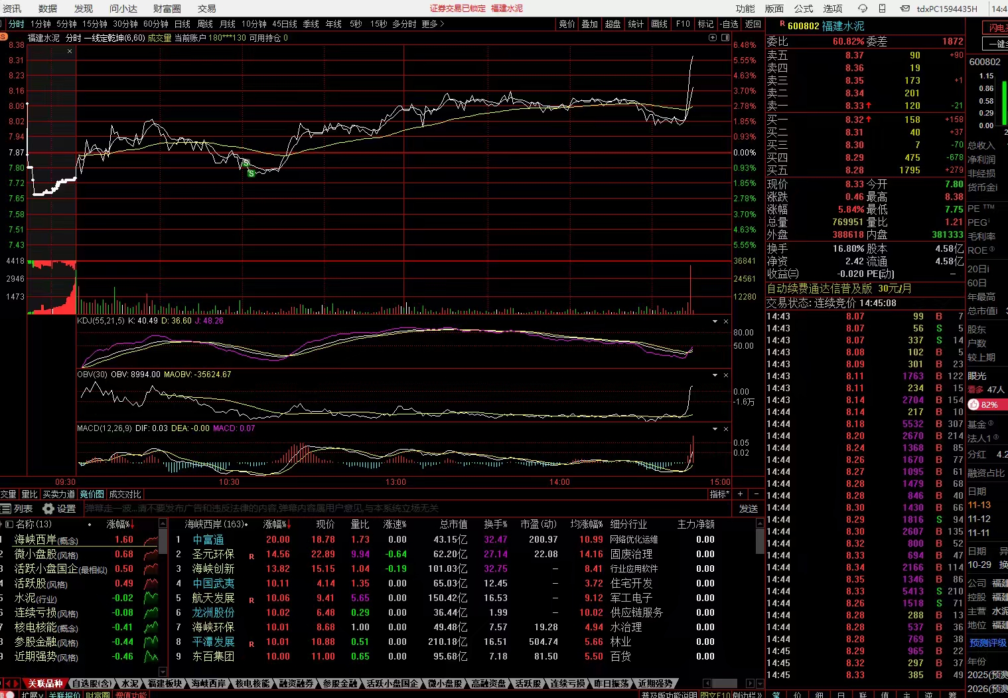This screenshot has width=1008, height=698.
Task: Open OBV indicator dropdown arrow
Action: pos(715,375)
